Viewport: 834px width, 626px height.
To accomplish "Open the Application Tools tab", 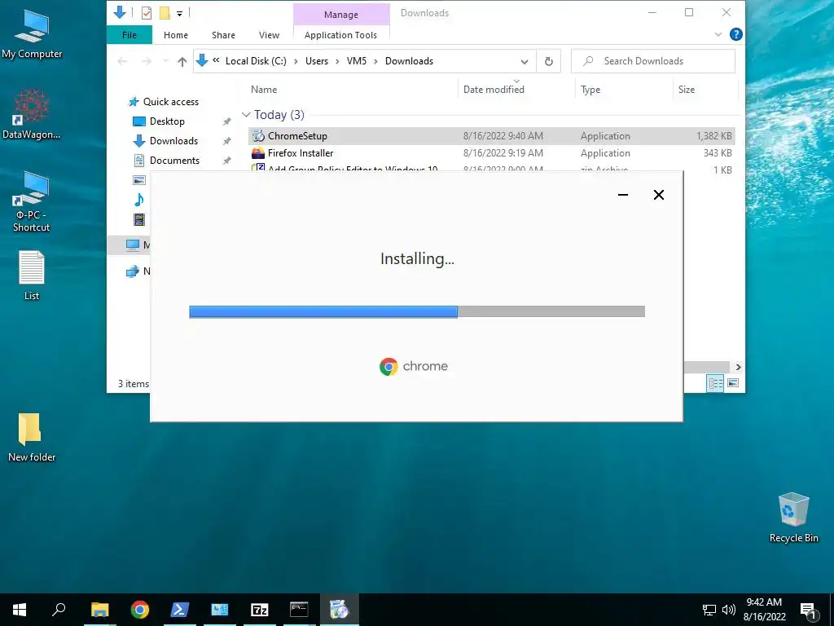I will (x=340, y=35).
